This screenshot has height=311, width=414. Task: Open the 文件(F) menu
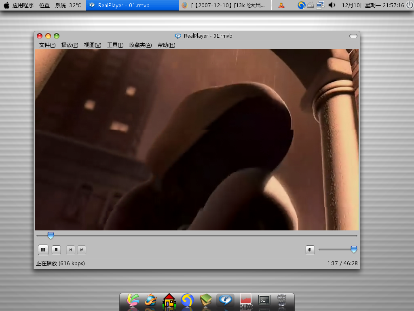coord(47,45)
